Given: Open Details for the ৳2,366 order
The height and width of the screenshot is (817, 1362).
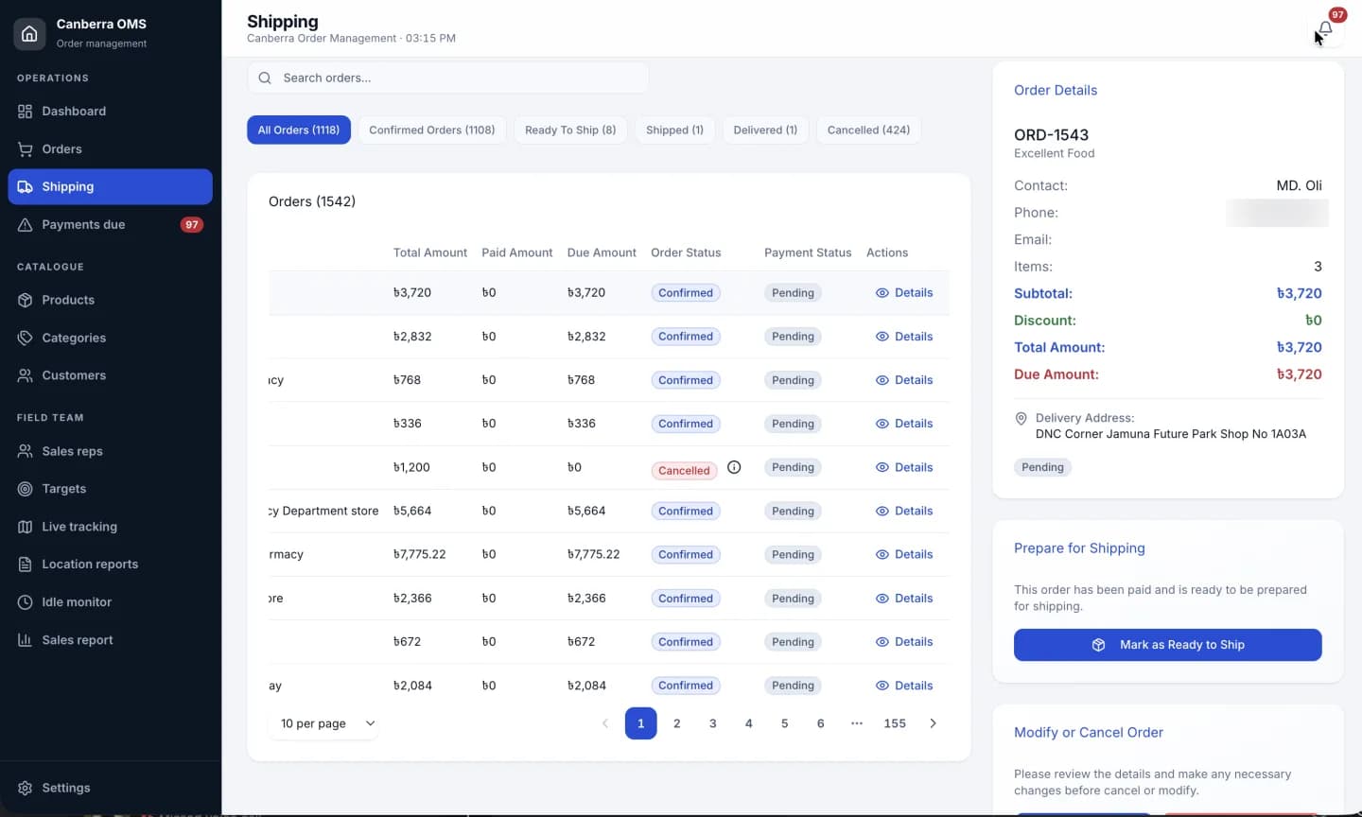Looking at the screenshot, I should pos(904,598).
